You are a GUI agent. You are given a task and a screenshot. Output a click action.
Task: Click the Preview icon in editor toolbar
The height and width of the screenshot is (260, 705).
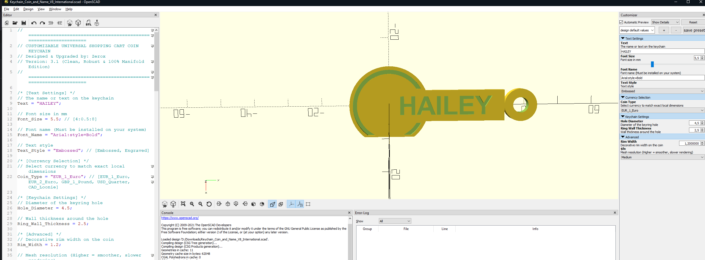pos(70,23)
